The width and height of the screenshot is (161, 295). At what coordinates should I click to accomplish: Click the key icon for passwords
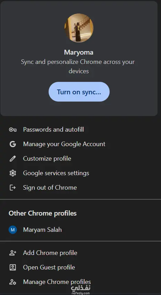click(x=13, y=130)
